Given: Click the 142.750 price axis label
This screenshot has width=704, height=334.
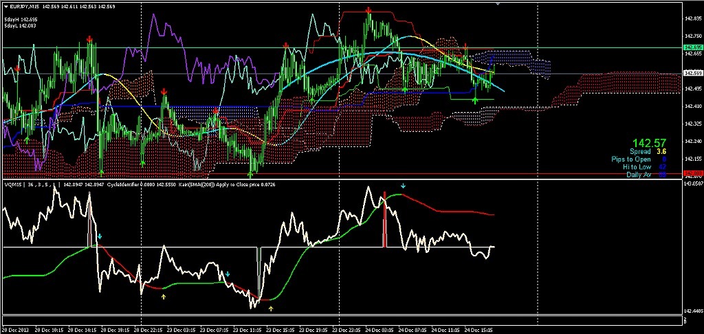Looking at the screenshot, I should click(693, 36).
